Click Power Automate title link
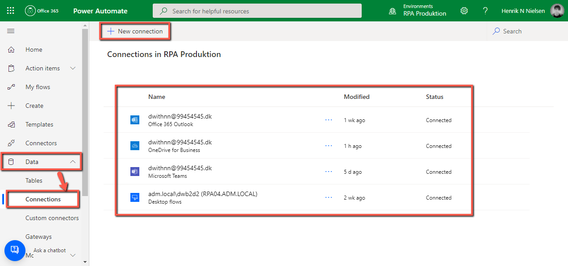 coord(100,11)
